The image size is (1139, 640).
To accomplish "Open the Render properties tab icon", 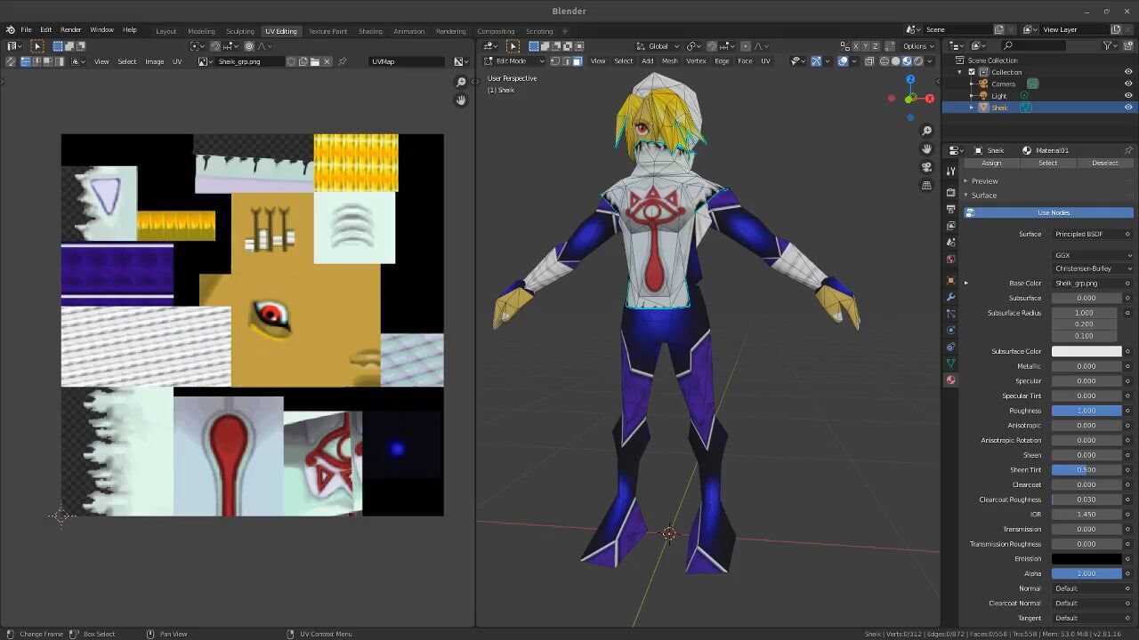I will click(951, 192).
